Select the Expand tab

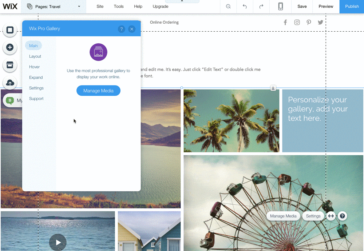36,77
